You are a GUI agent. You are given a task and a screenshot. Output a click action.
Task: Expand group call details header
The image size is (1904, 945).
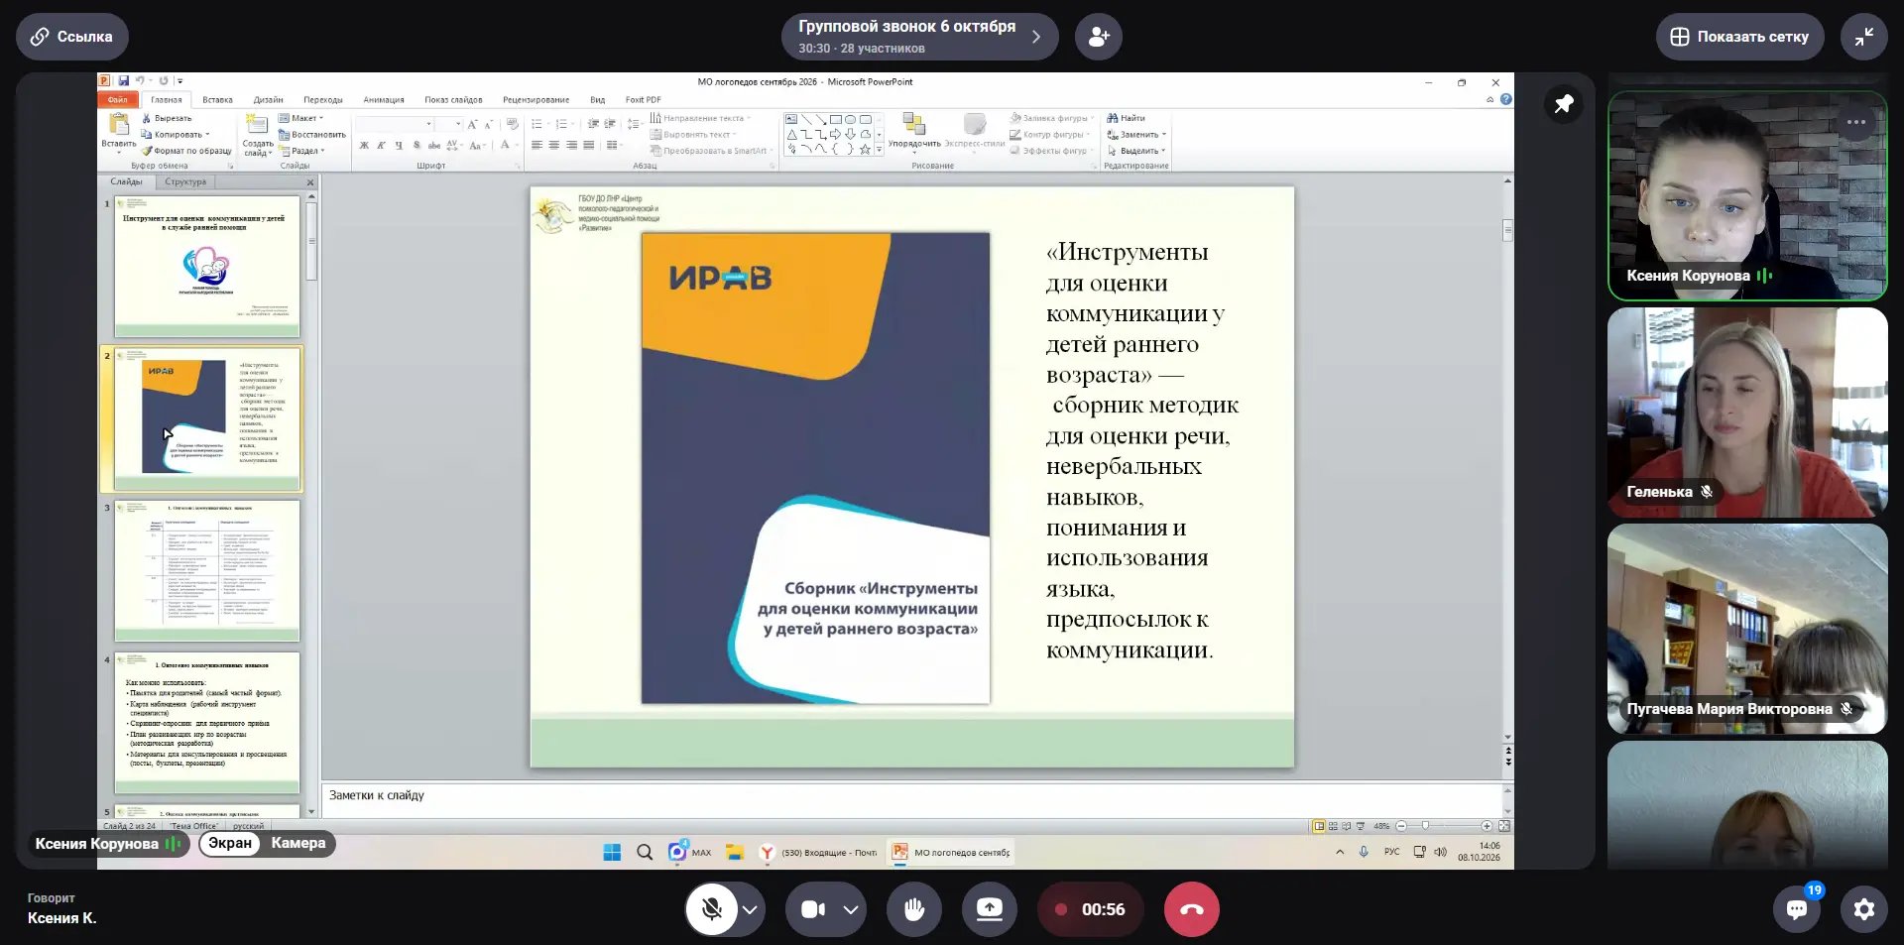pyautogui.click(x=919, y=37)
